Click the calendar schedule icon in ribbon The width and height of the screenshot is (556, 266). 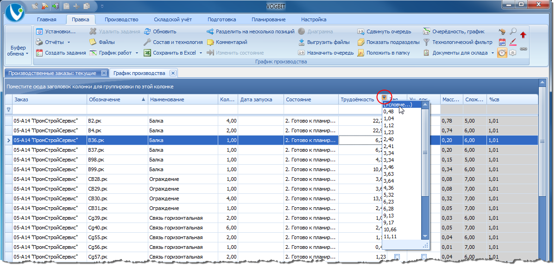(502, 43)
